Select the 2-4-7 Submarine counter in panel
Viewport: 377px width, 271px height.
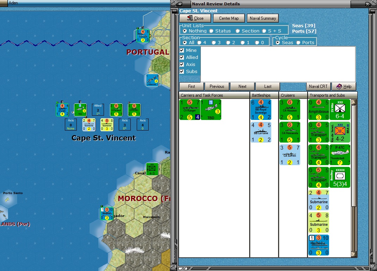(x=319, y=200)
